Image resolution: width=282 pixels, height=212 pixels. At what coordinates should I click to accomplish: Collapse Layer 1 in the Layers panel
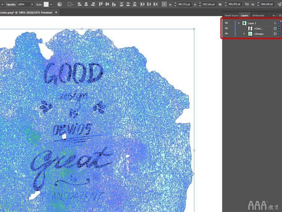[x=239, y=23]
